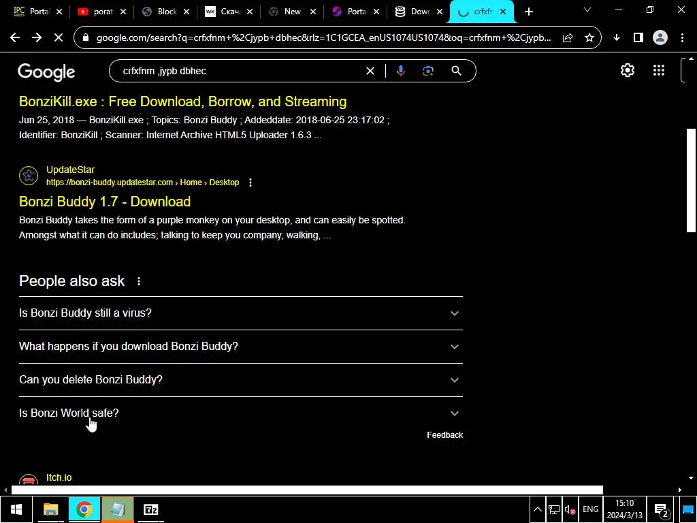Expand 'What happens if you download Bonzi Buddy?'

coord(240,347)
